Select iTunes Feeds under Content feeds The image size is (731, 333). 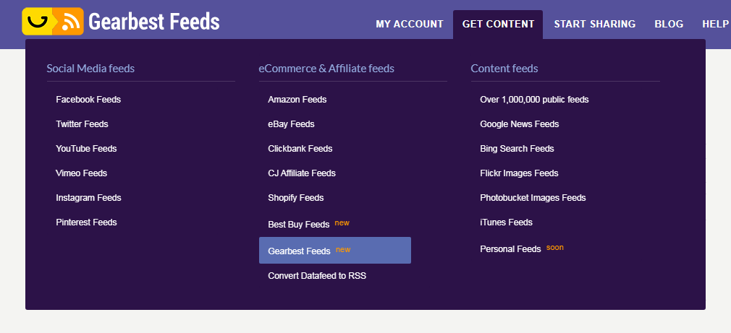coord(507,222)
